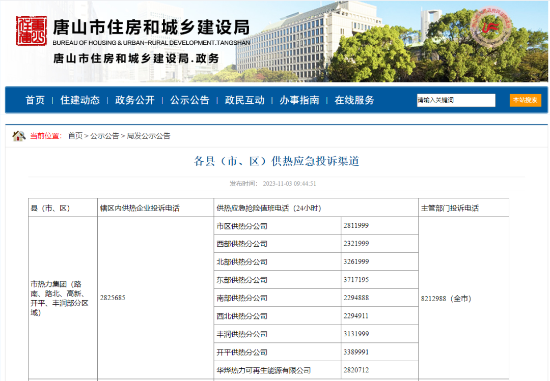Open the 首页 menu item

pyautogui.click(x=35, y=100)
